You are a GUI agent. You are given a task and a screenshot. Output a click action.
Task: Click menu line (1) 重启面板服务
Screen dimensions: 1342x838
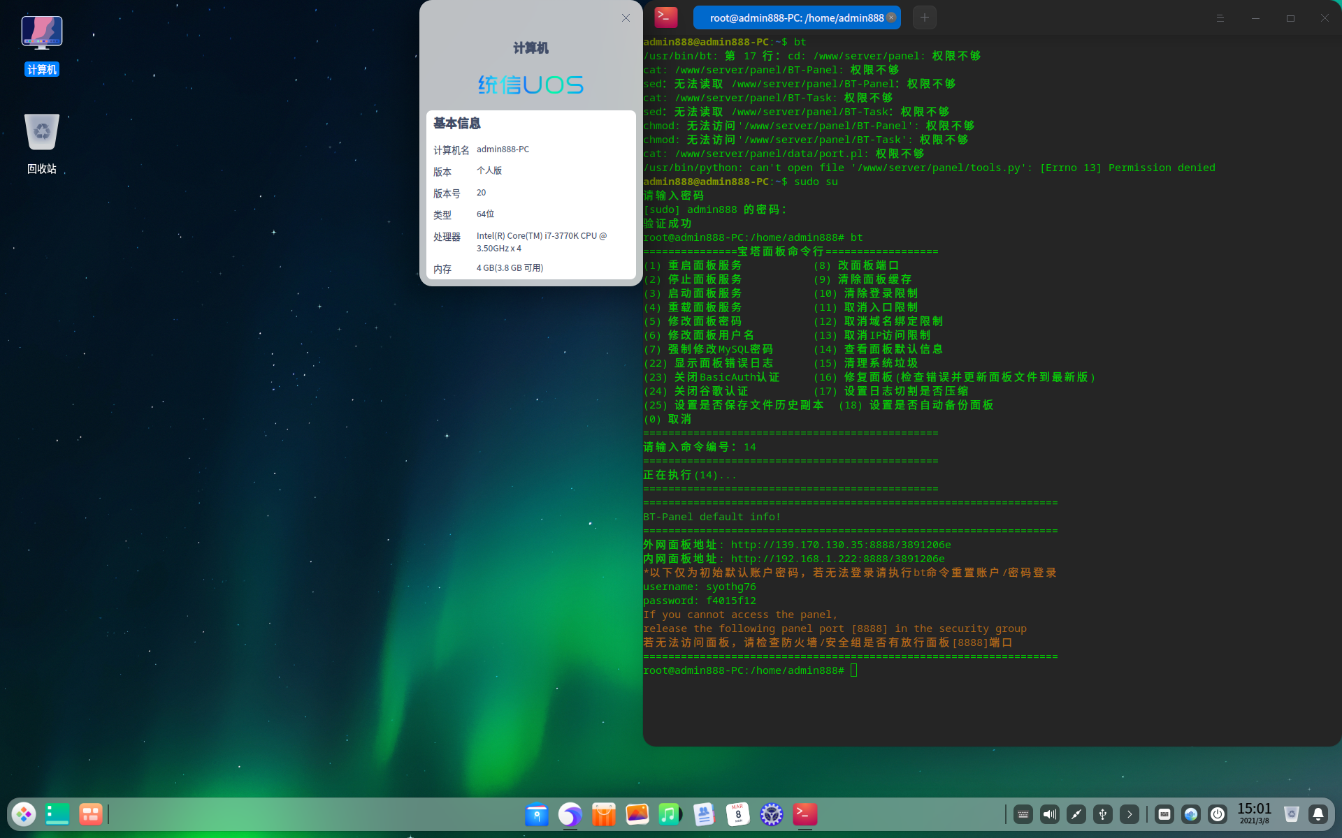693,265
